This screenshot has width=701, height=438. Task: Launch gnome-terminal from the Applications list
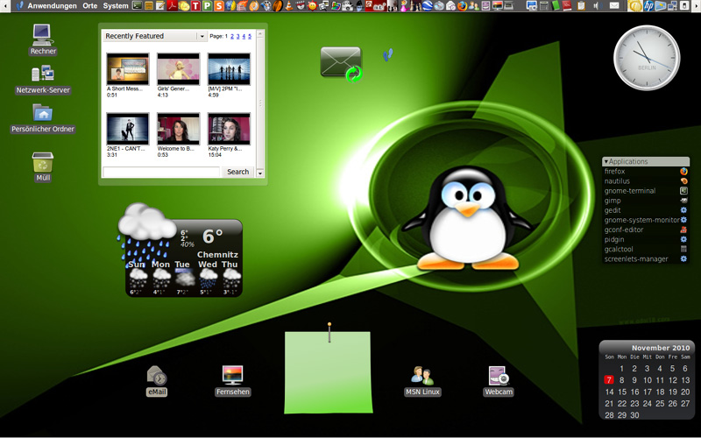pos(646,191)
